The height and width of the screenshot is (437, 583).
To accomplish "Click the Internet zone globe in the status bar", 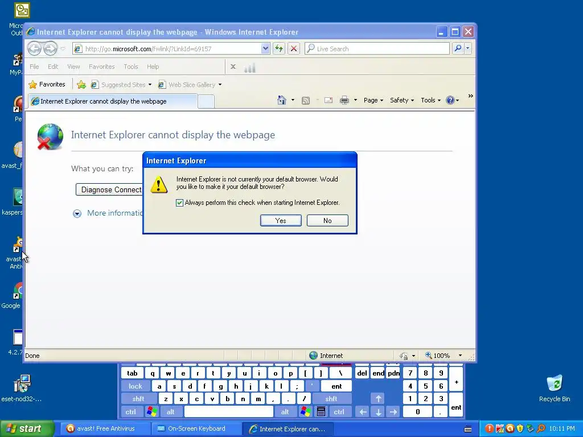I will click(x=314, y=355).
